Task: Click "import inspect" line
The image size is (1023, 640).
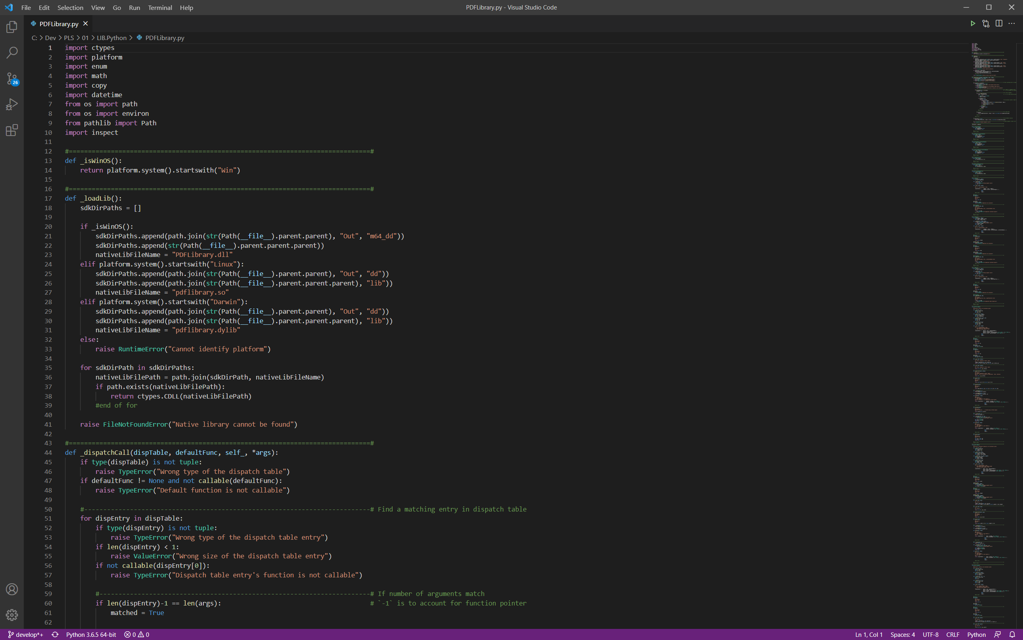Action: tap(92, 132)
